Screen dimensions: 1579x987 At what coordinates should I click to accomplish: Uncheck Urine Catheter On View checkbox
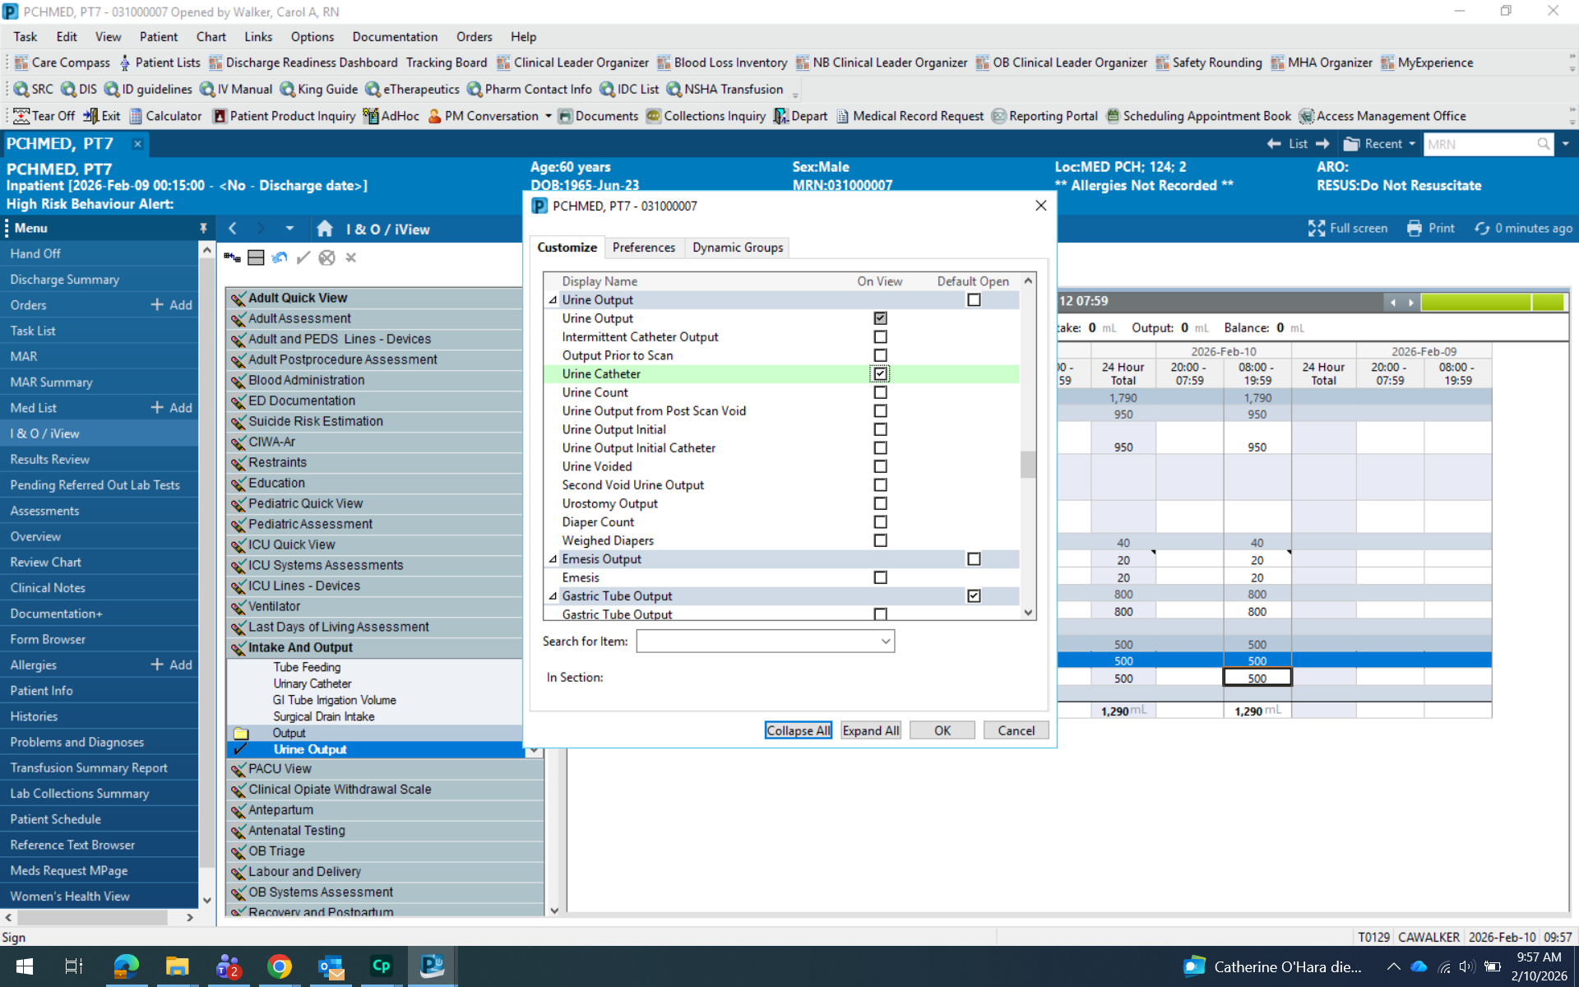880,374
